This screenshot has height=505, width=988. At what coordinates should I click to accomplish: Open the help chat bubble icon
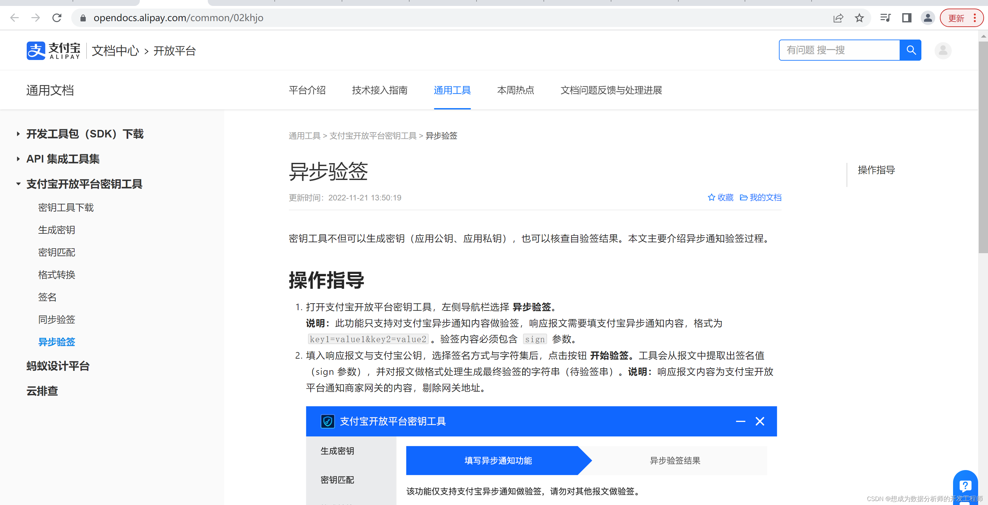(965, 487)
